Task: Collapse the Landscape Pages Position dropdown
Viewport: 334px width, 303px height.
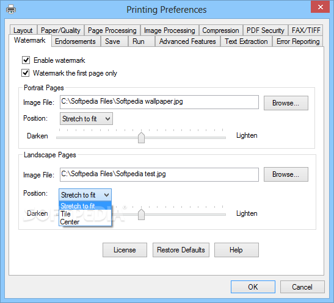Action: 85,194
